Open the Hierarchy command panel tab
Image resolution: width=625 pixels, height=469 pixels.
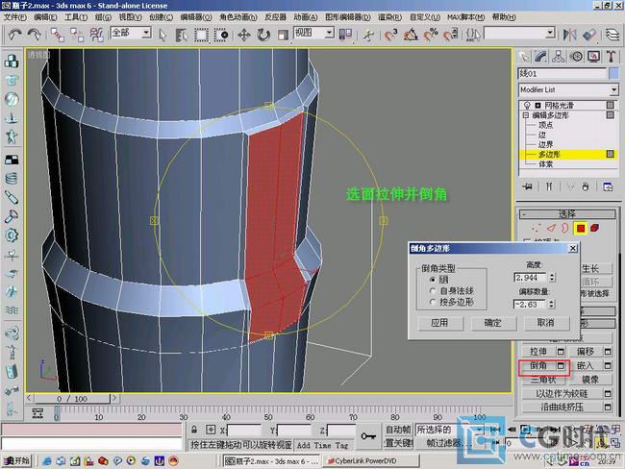pos(559,57)
